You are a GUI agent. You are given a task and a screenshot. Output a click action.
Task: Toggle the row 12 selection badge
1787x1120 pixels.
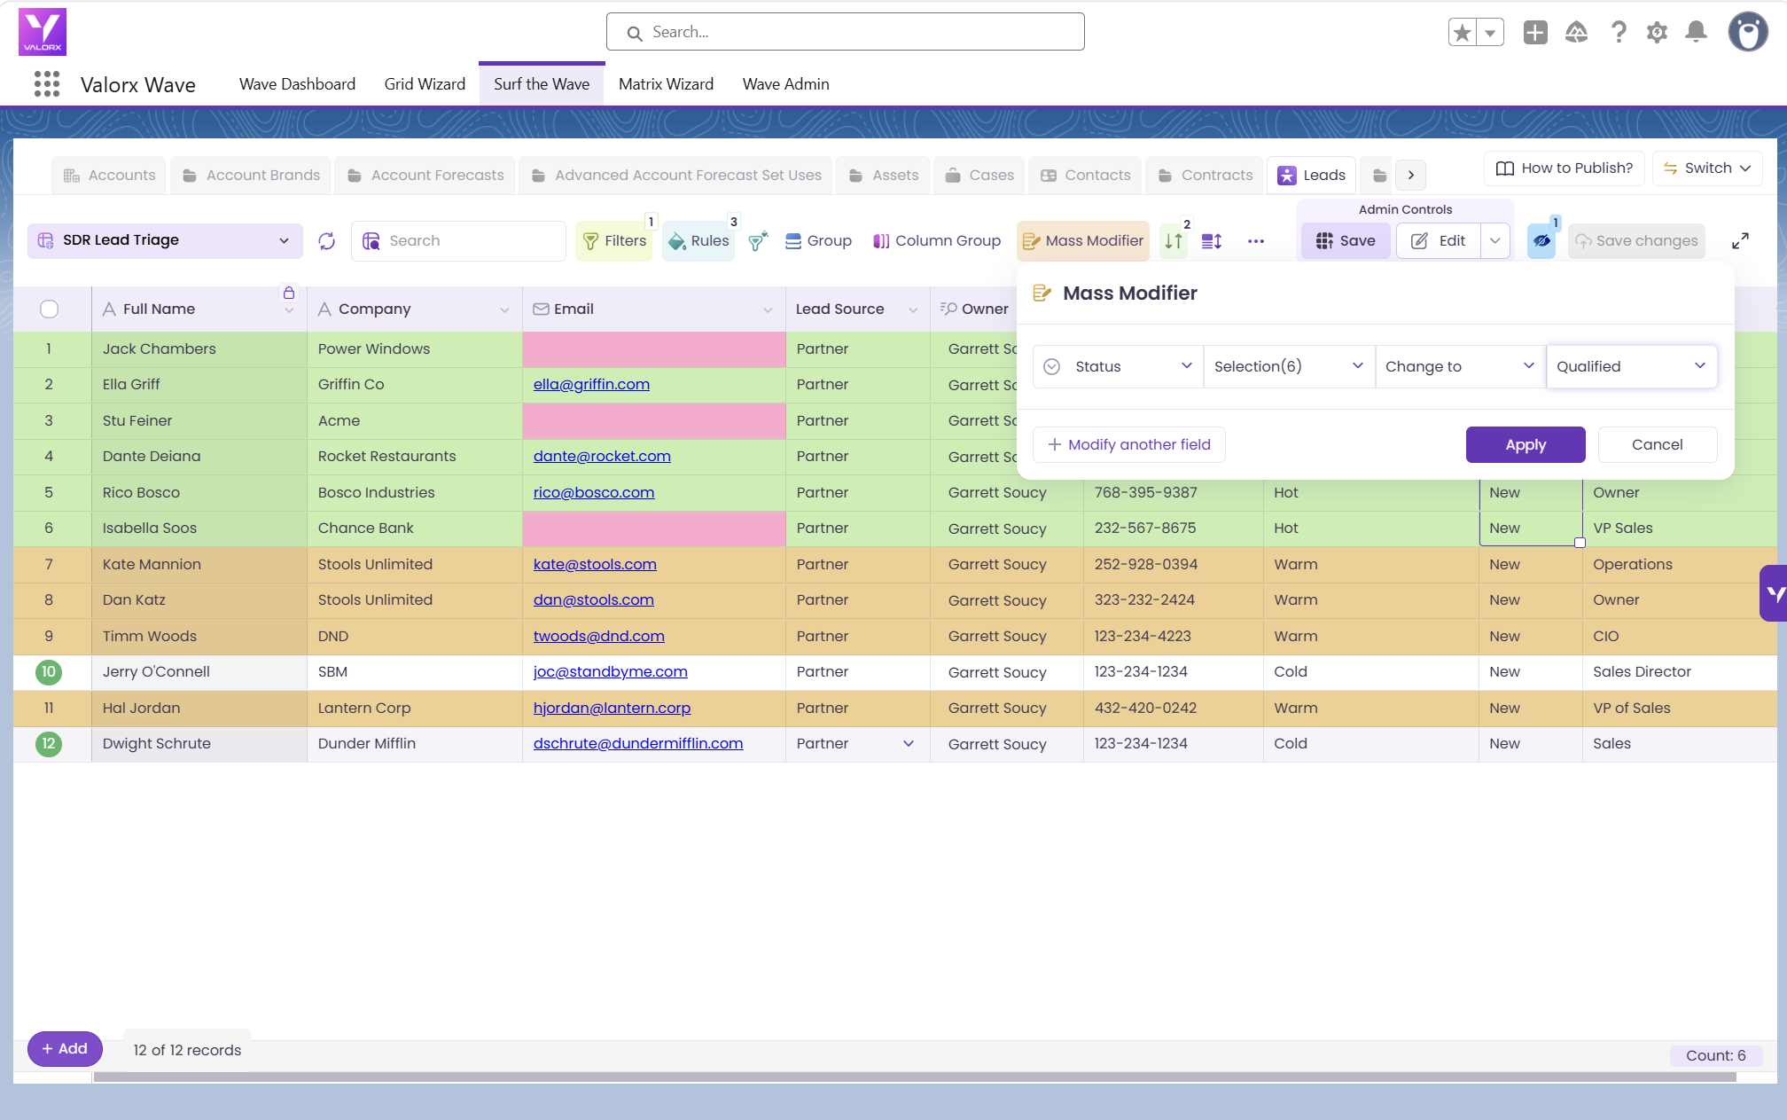[x=49, y=744]
